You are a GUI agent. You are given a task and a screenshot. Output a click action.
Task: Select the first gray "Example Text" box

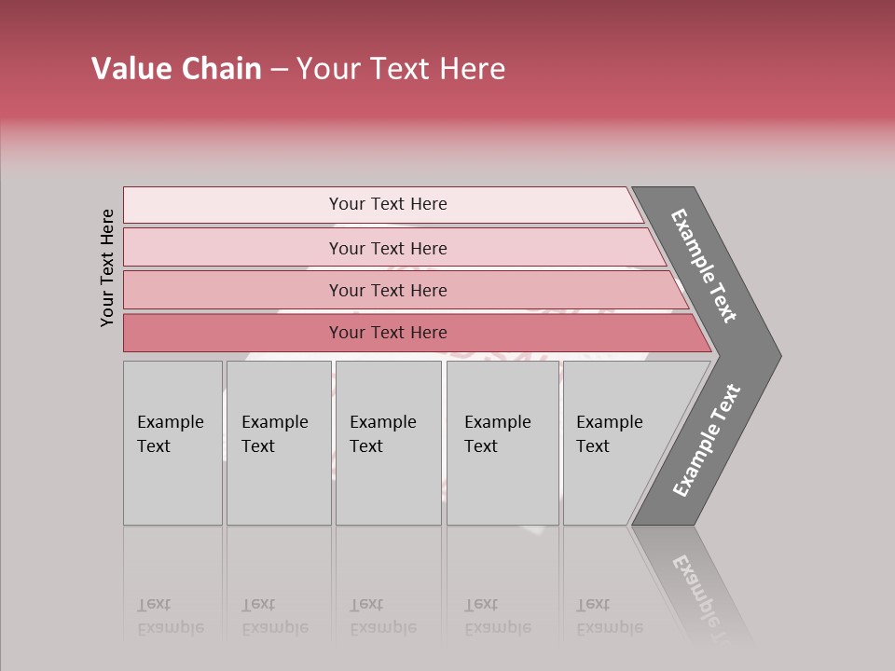(x=172, y=443)
